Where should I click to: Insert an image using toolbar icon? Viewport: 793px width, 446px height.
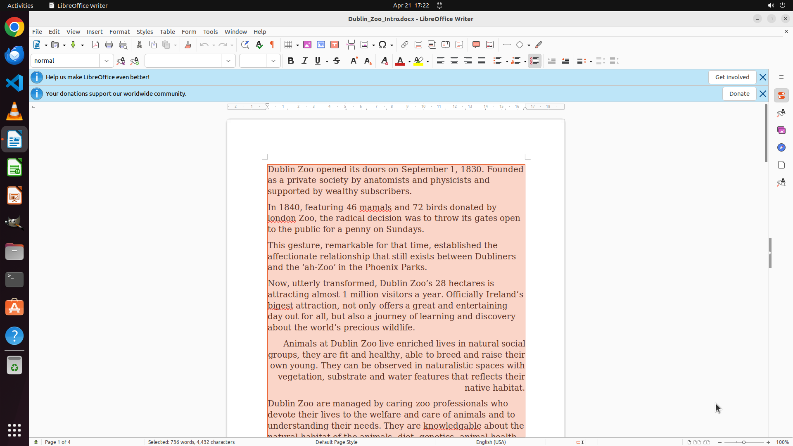(x=307, y=45)
